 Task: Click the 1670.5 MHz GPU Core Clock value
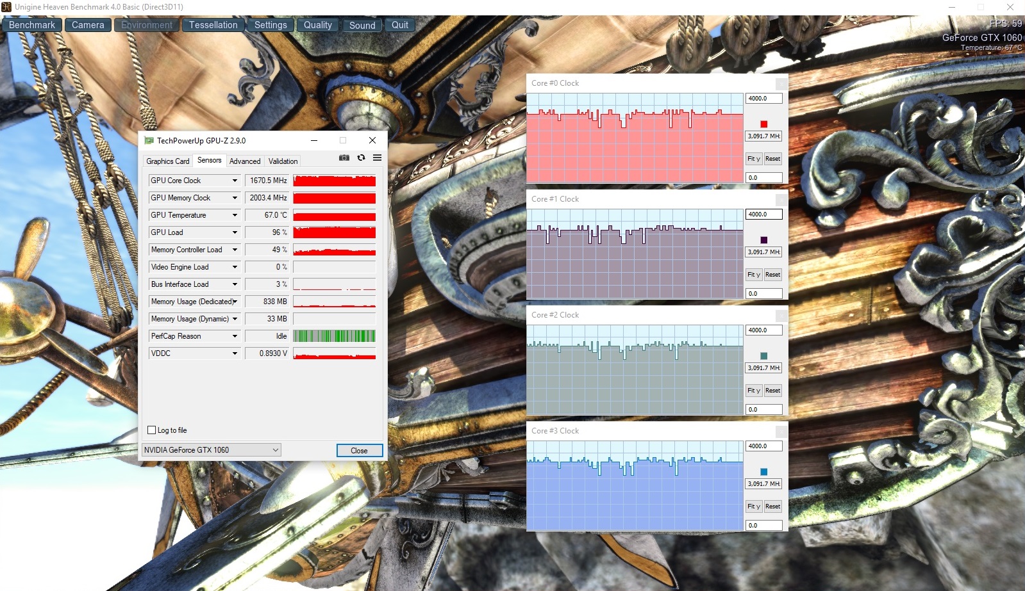click(x=267, y=181)
